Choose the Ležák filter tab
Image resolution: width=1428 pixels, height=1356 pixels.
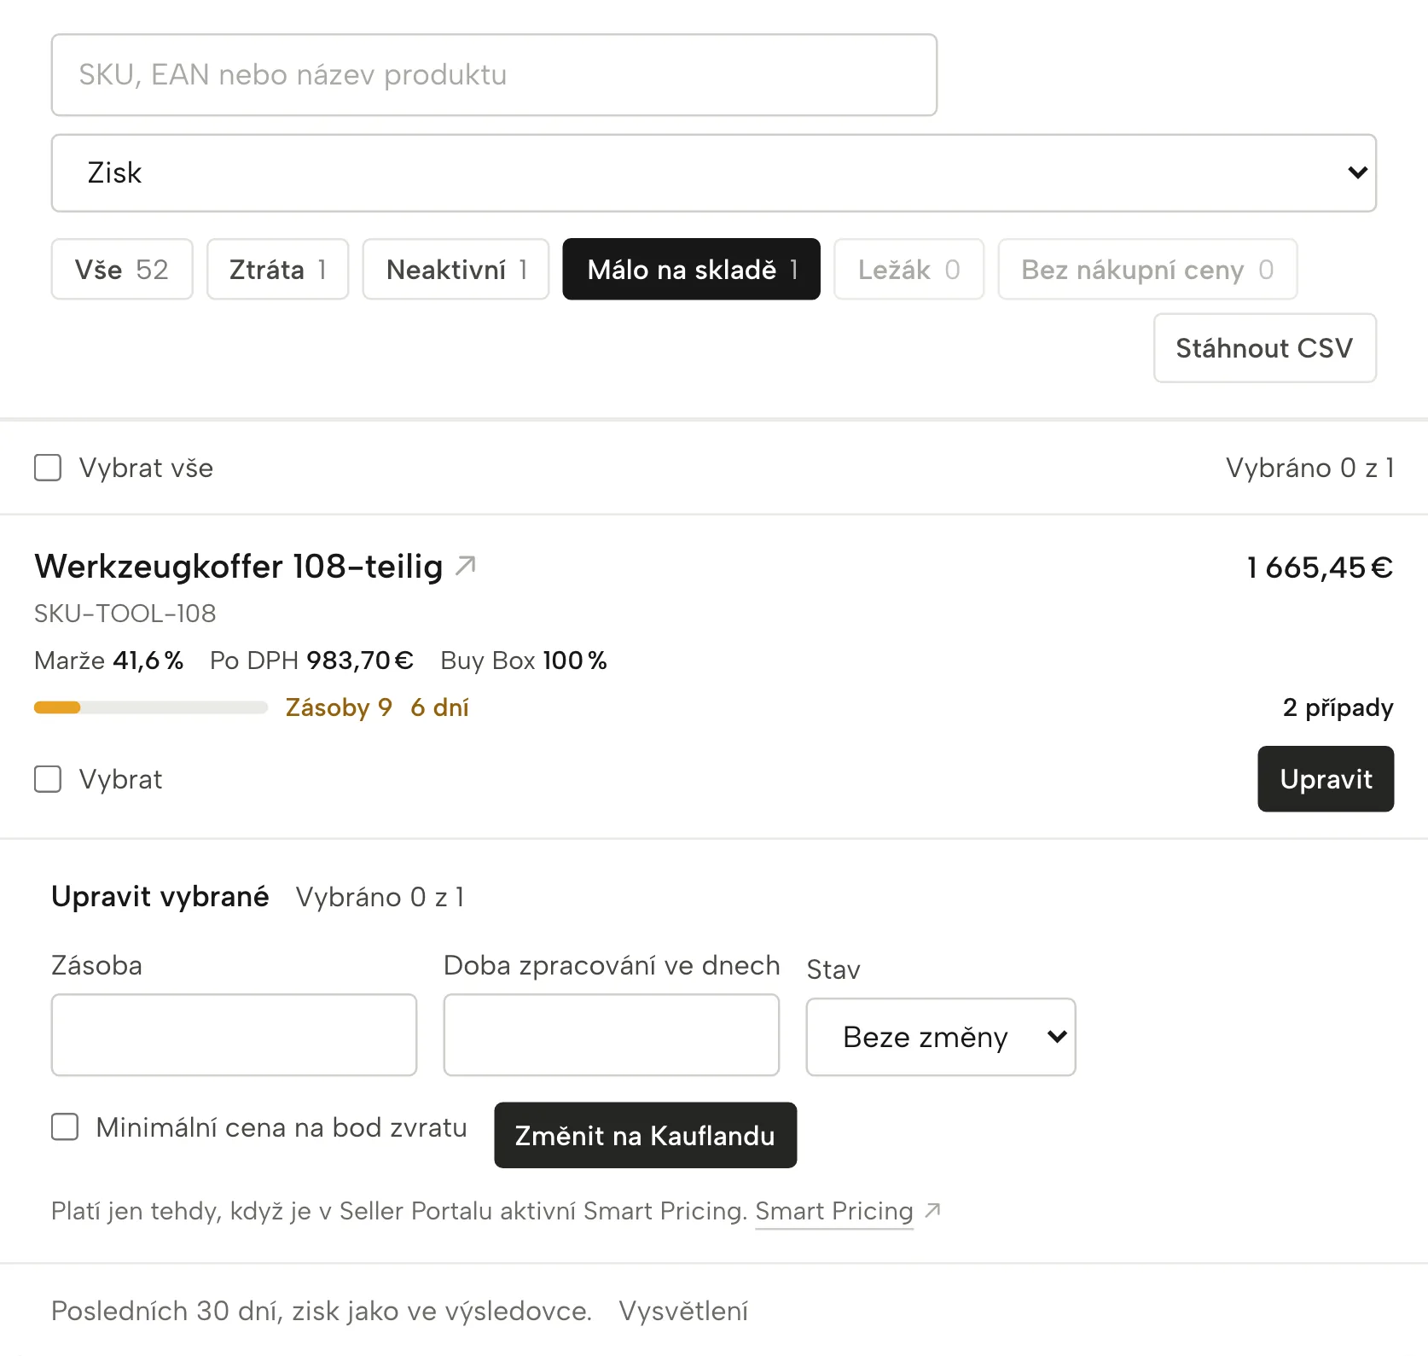tap(909, 270)
